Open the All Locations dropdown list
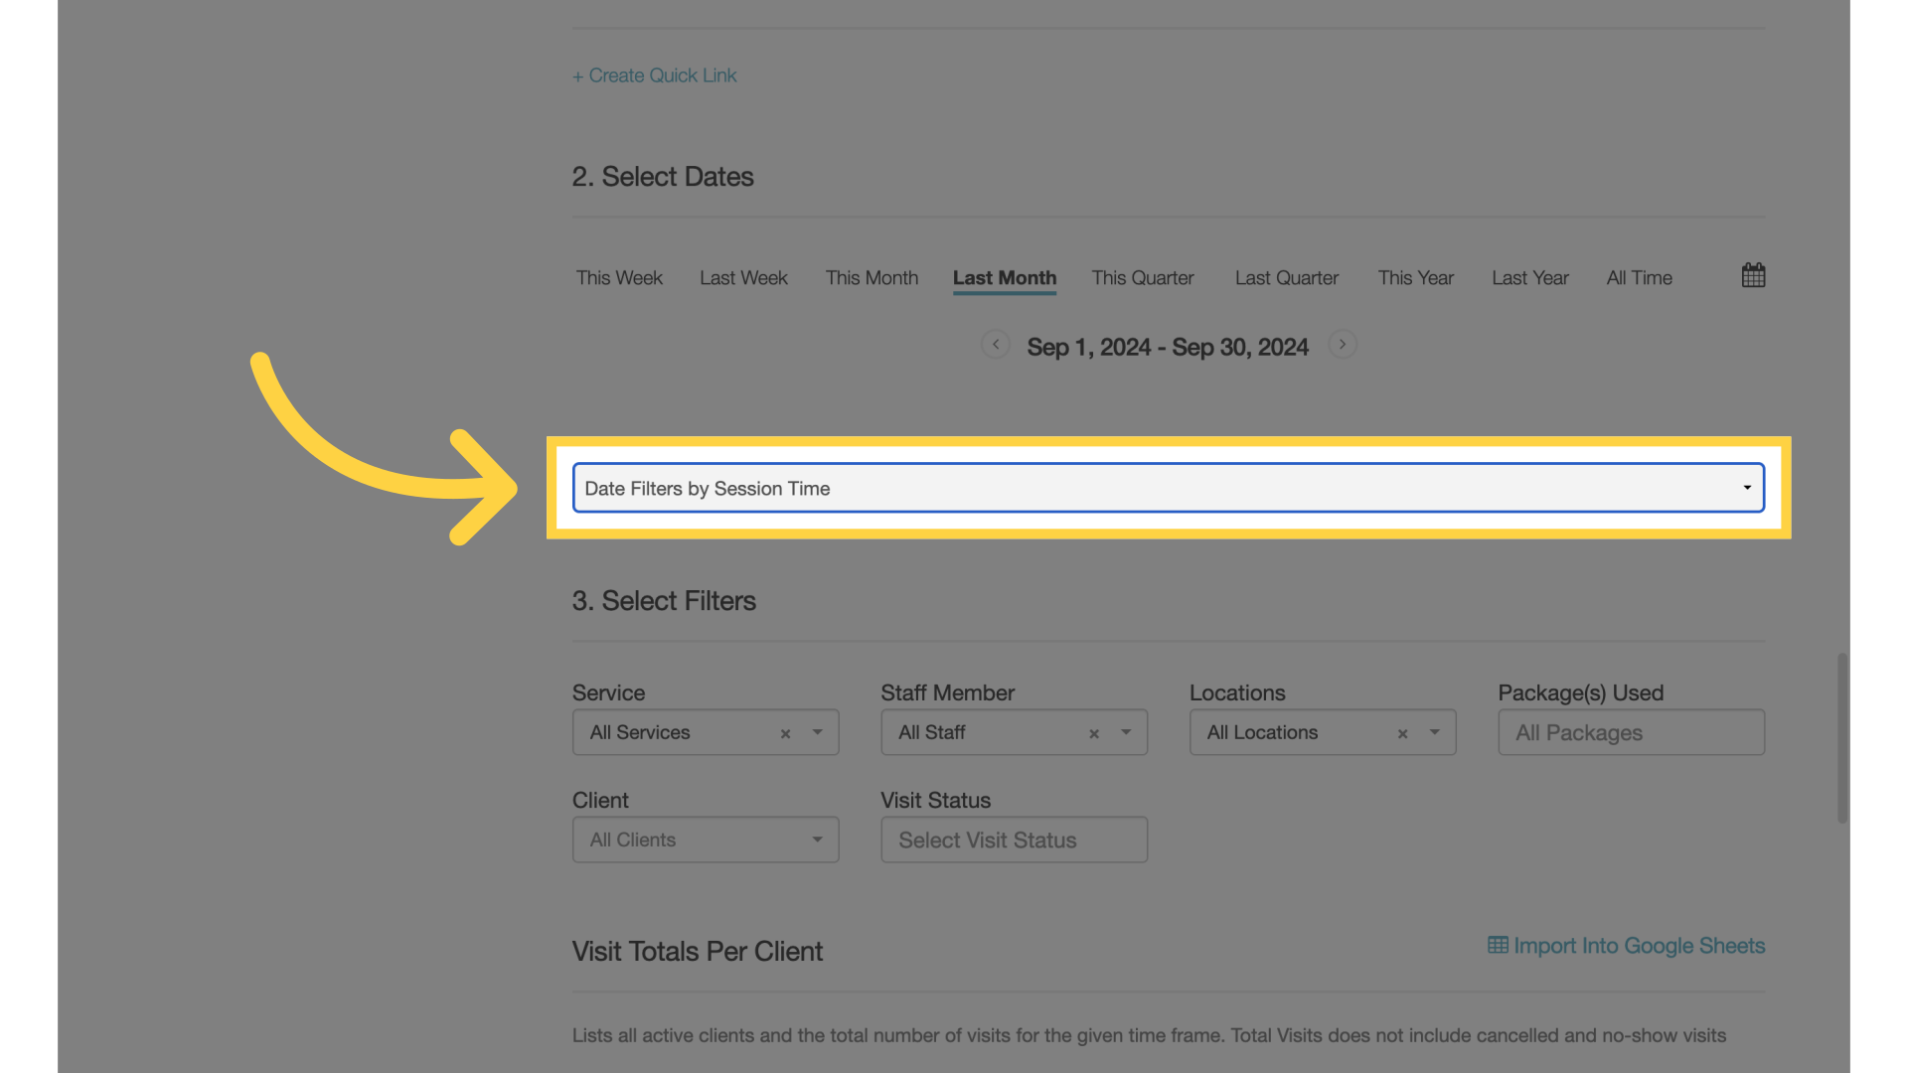1908x1073 pixels. click(1434, 733)
